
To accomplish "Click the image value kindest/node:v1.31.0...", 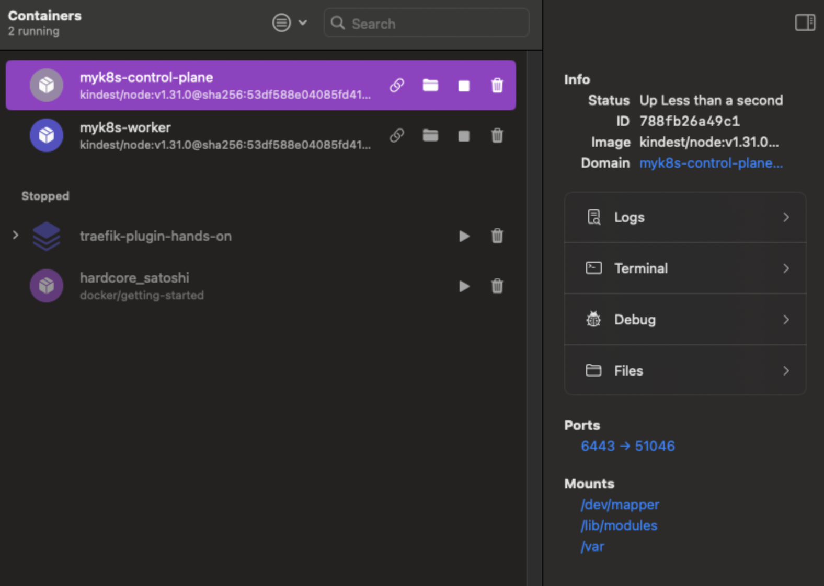I will 709,142.
